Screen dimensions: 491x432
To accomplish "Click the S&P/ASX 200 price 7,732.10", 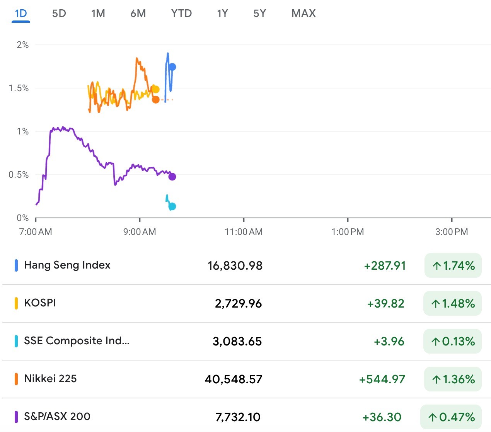I will [238, 417].
